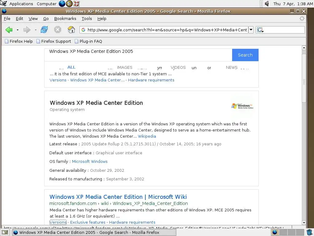Open the Applications menu in top panel
The width and height of the screenshot is (314, 236).
(x=21, y=4)
